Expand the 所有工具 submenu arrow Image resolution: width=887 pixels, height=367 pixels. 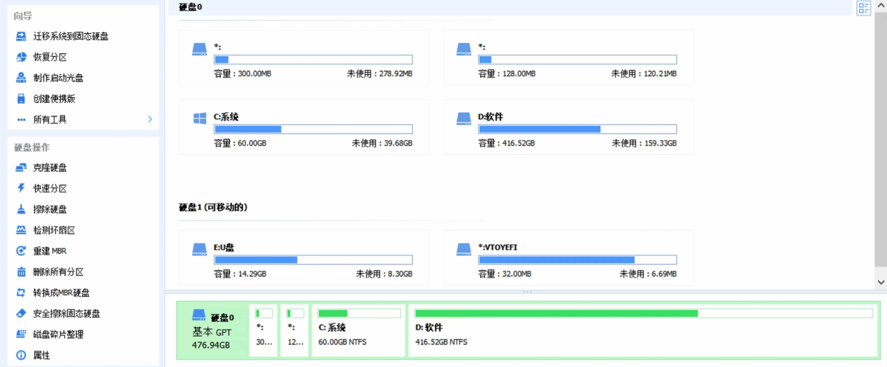click(150, 119)
